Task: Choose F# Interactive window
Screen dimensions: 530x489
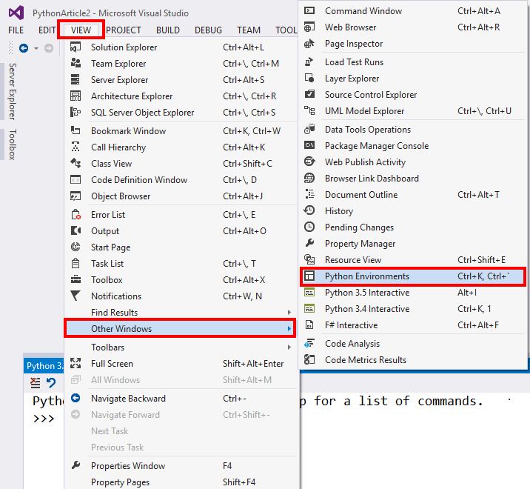Action: tap(412, 325)
